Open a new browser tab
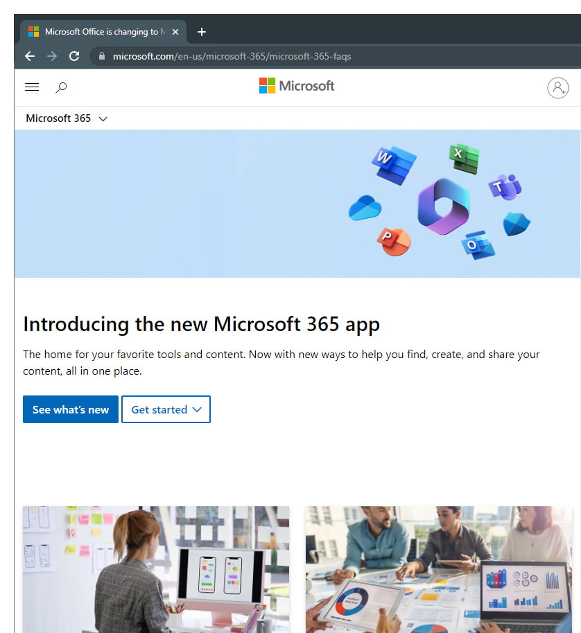The width and height of the screenshot is (581, 633). tap(202, 32)
